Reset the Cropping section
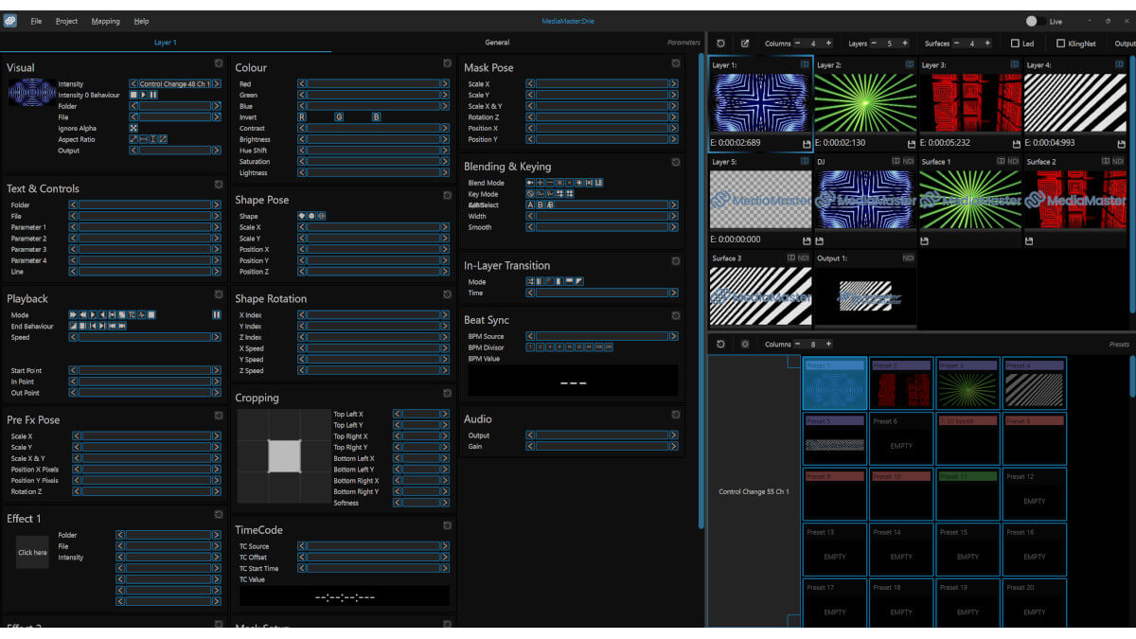 pyautogui.click(x=447, y=393)
